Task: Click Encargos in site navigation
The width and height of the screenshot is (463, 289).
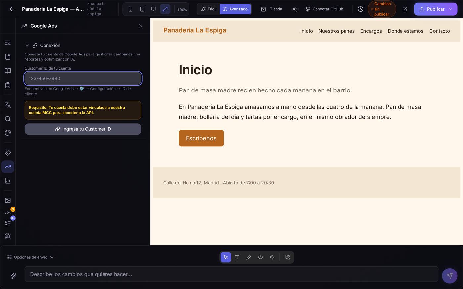Action: 371,31
